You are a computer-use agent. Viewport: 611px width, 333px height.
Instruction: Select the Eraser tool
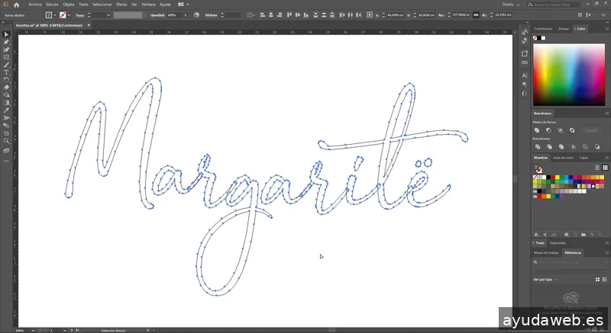click(x=6, y=88)
